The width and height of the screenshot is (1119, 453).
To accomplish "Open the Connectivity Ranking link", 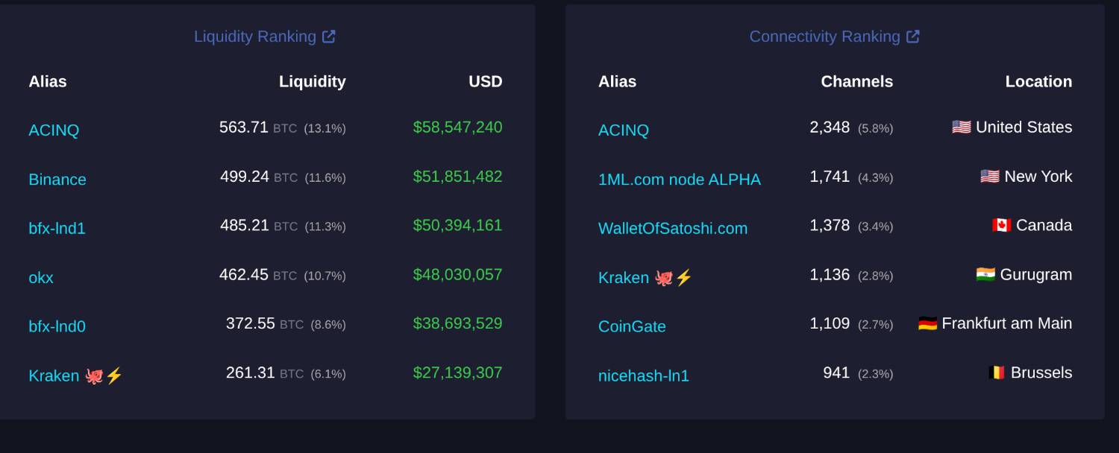I will point(824,37).
